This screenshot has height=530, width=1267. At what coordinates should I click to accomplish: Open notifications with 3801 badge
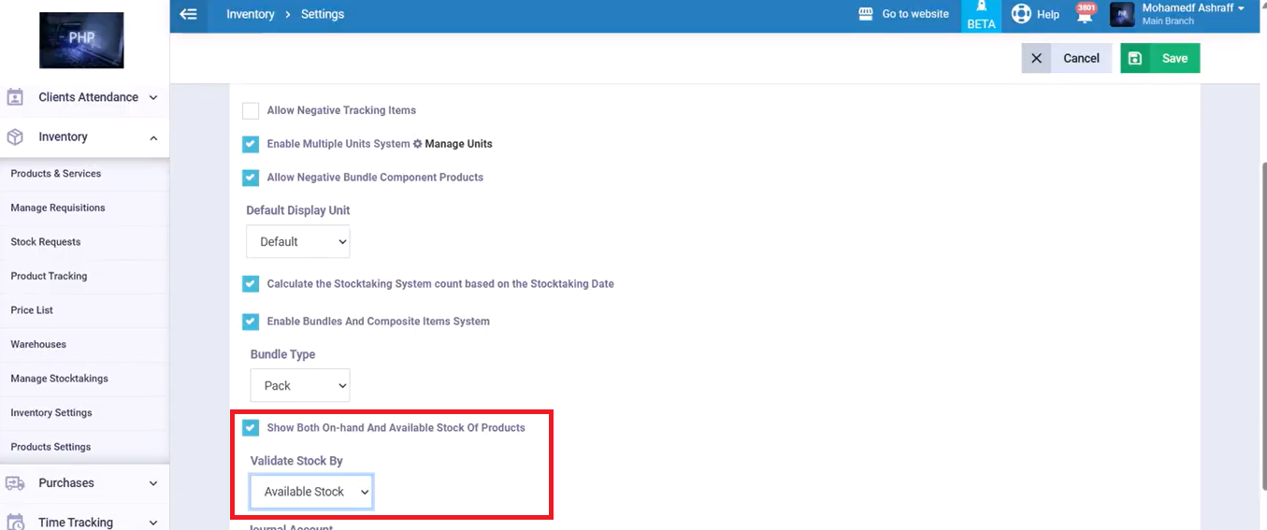[1085, 14]
